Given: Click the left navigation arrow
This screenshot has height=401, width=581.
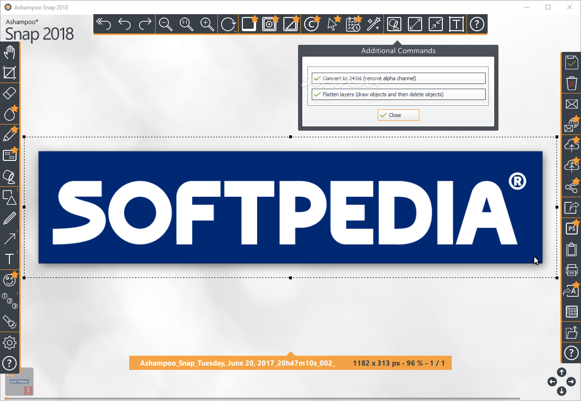Looking at the screenshot, I should point(552,382).
